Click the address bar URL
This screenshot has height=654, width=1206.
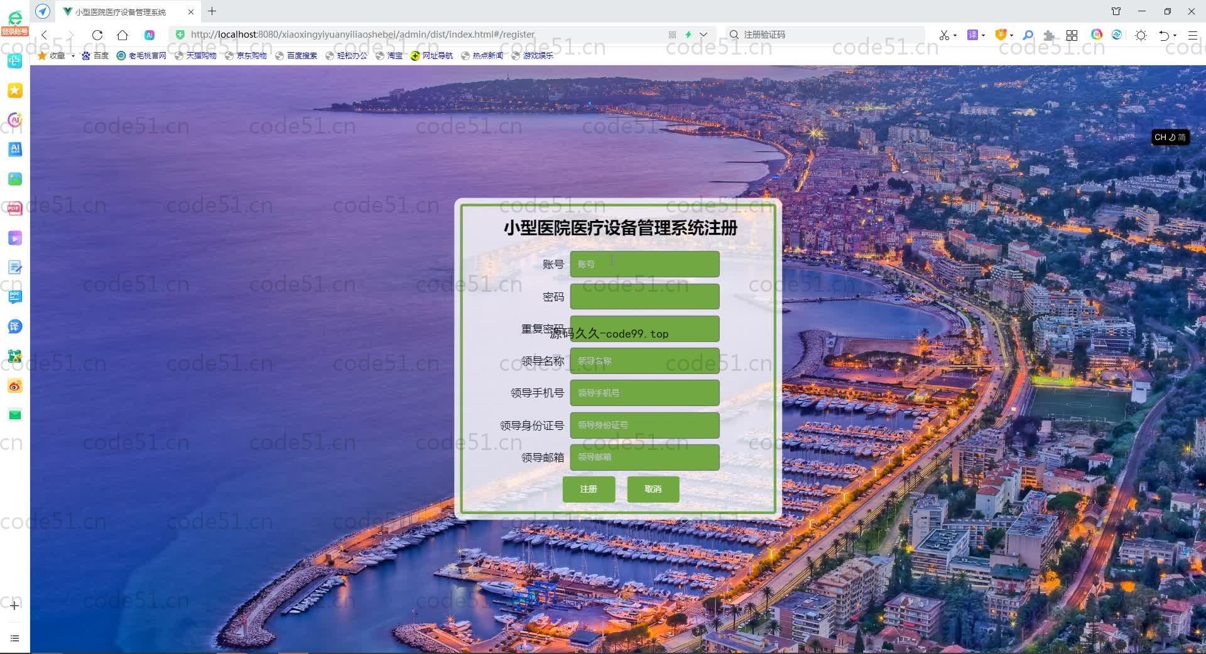362,35
